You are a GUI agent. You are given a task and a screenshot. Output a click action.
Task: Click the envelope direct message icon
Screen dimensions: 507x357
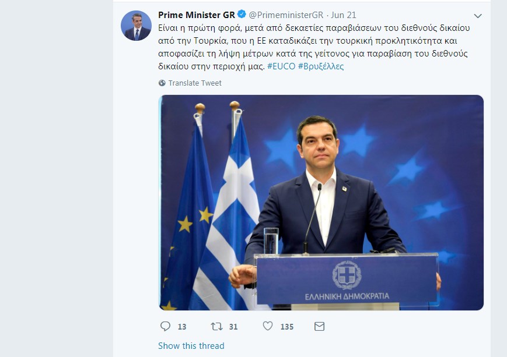pyautogui.click(x=320, y=326)
